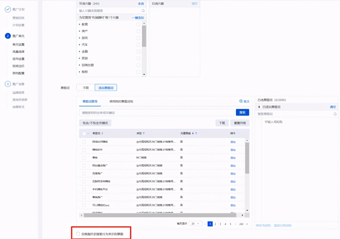This screenshot has height=239, width=340.
Task: Expand the 汽车 interest category
Action: click(x=80, y=45)
